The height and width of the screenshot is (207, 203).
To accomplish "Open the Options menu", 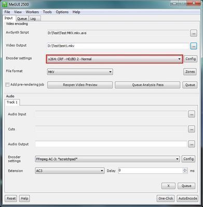I will pos(62,12).
